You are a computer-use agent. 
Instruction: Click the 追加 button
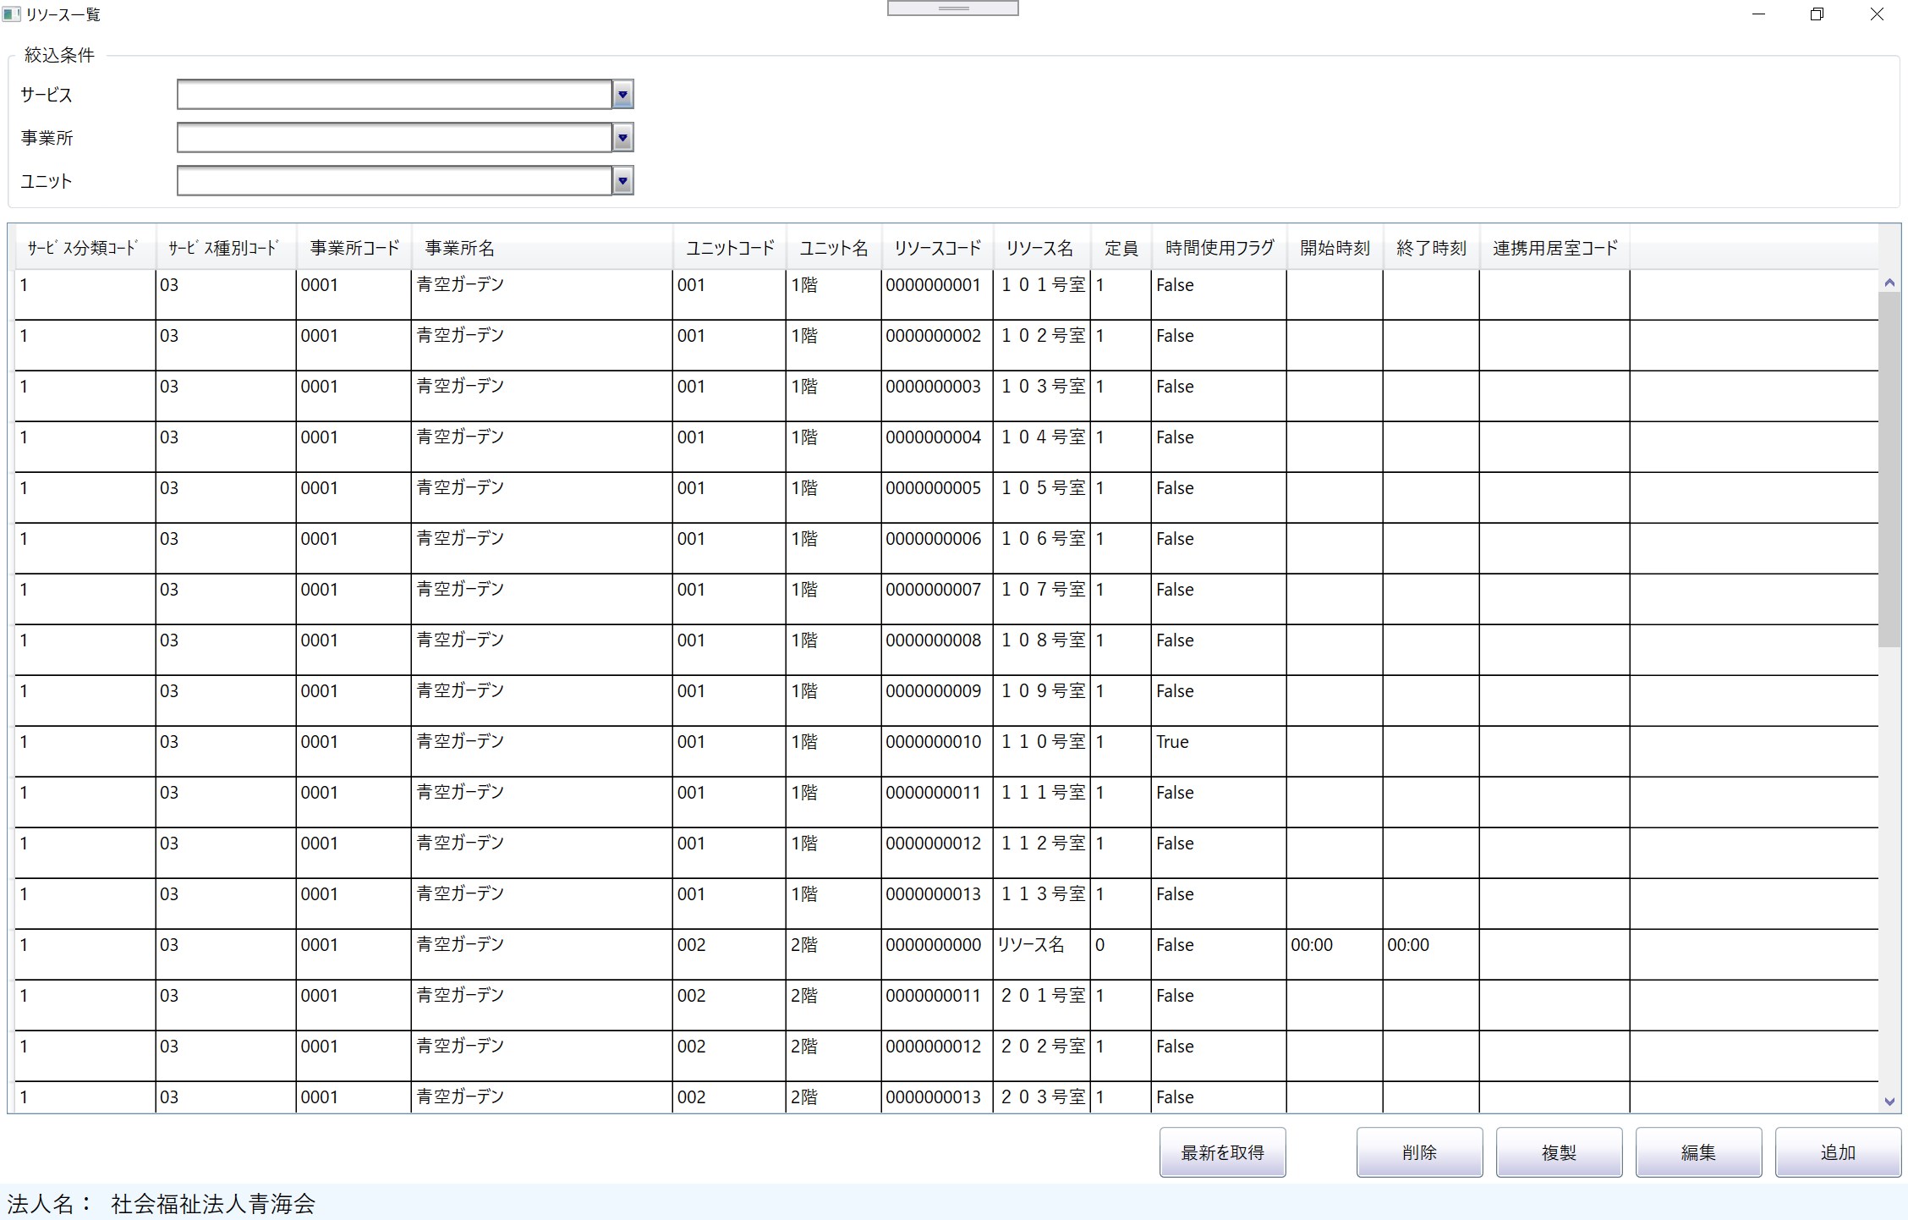point(1837,1152)
